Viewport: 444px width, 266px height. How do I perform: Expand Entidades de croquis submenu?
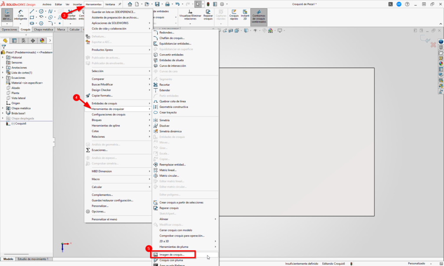pyautogui.click(x=118, y=103)
